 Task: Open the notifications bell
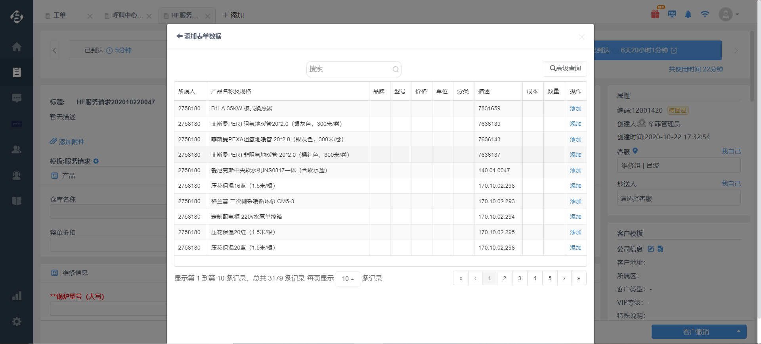click(688, 14)
